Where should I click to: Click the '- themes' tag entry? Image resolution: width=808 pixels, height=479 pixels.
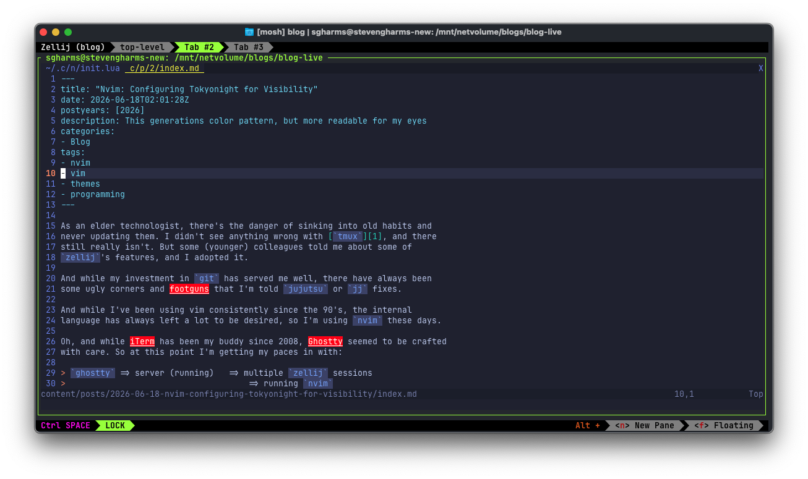tap(80, 184)
